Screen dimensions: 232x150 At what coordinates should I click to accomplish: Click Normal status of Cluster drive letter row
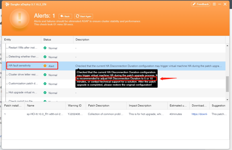point(53,75)
